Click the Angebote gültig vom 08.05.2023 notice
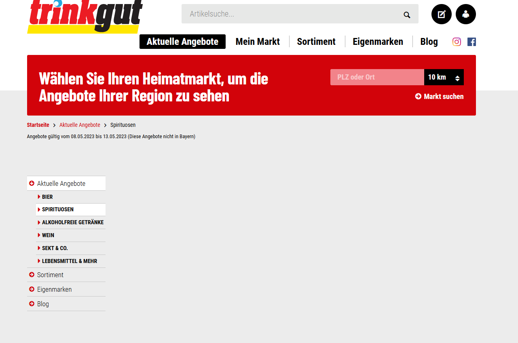 coord(111,137)
